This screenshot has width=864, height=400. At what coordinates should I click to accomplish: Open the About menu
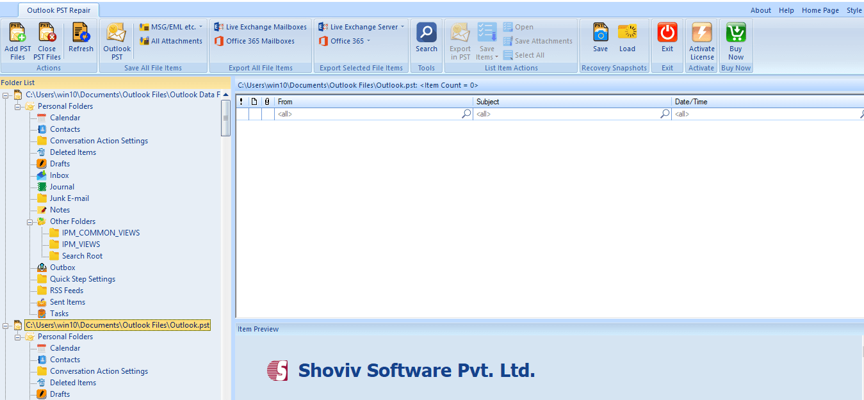(x=761, y=10)
